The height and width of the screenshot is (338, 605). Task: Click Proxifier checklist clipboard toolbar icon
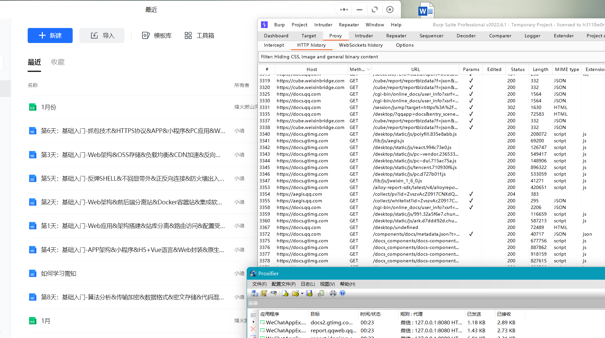[x=321, y=293]
